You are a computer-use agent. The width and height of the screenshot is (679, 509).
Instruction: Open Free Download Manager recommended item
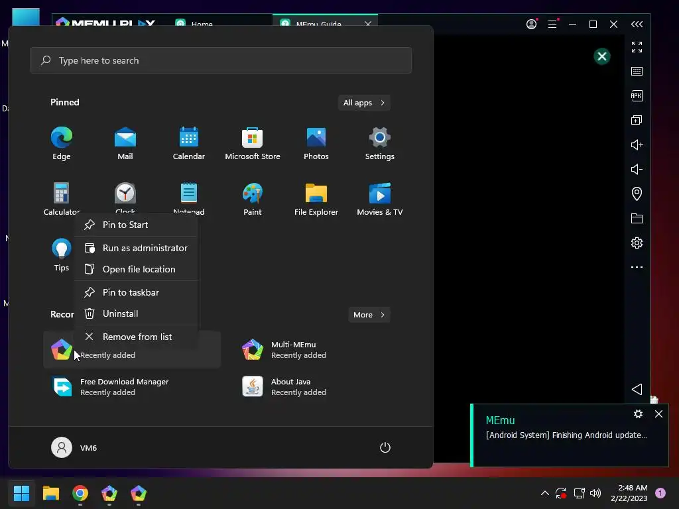132,387
